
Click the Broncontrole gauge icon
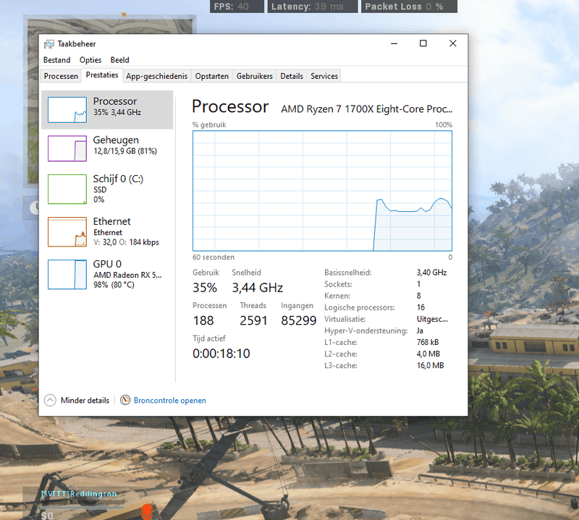125,400
